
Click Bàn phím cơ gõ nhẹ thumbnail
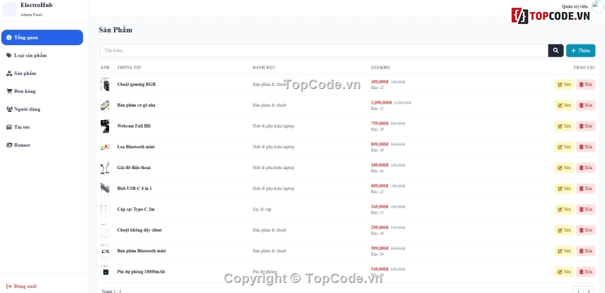click(105, 105)
